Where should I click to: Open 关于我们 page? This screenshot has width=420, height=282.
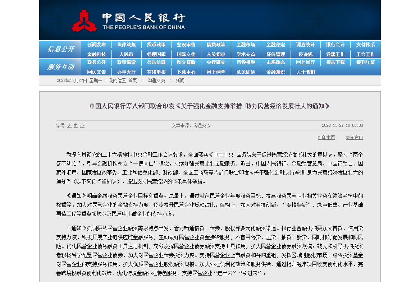click(305, 72)
